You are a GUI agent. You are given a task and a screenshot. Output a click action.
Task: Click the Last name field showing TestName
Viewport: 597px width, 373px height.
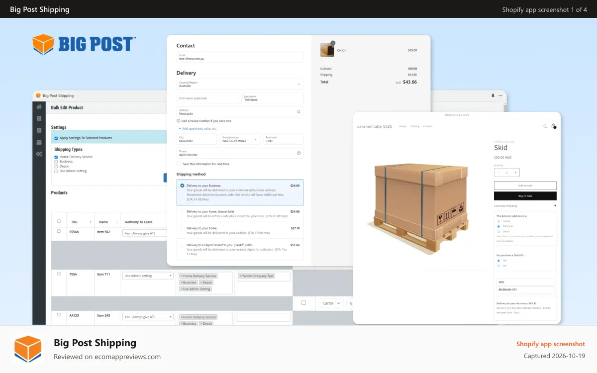(x=272, y=98)
